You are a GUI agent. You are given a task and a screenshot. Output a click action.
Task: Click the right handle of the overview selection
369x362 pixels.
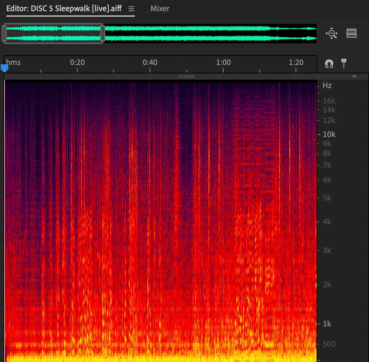103,34
